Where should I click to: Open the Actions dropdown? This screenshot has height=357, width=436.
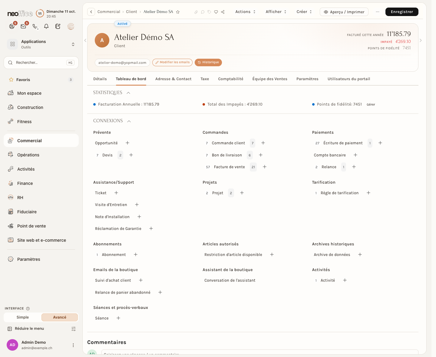coord(246,12)
